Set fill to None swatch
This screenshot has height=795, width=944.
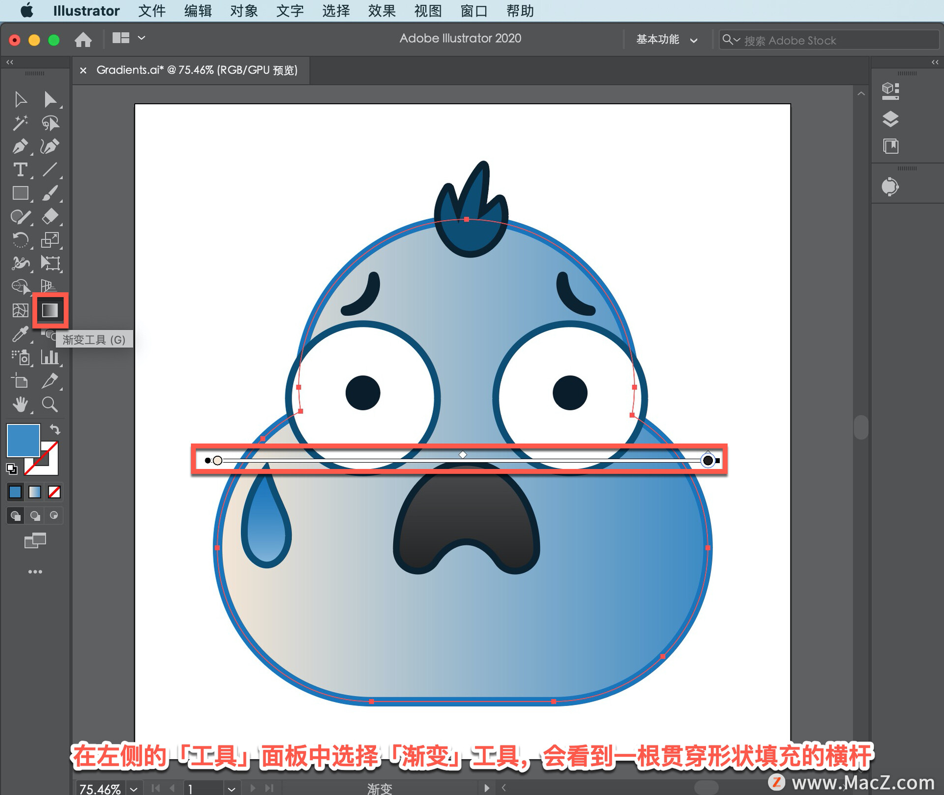click(54, 492)
